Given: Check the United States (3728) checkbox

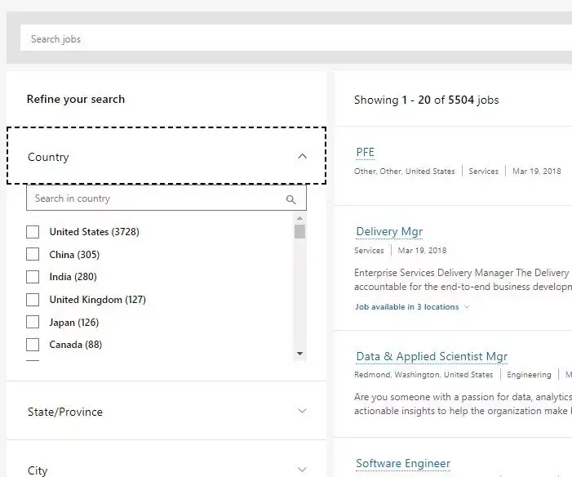Looking at the screenshot, I should (33, 232).
